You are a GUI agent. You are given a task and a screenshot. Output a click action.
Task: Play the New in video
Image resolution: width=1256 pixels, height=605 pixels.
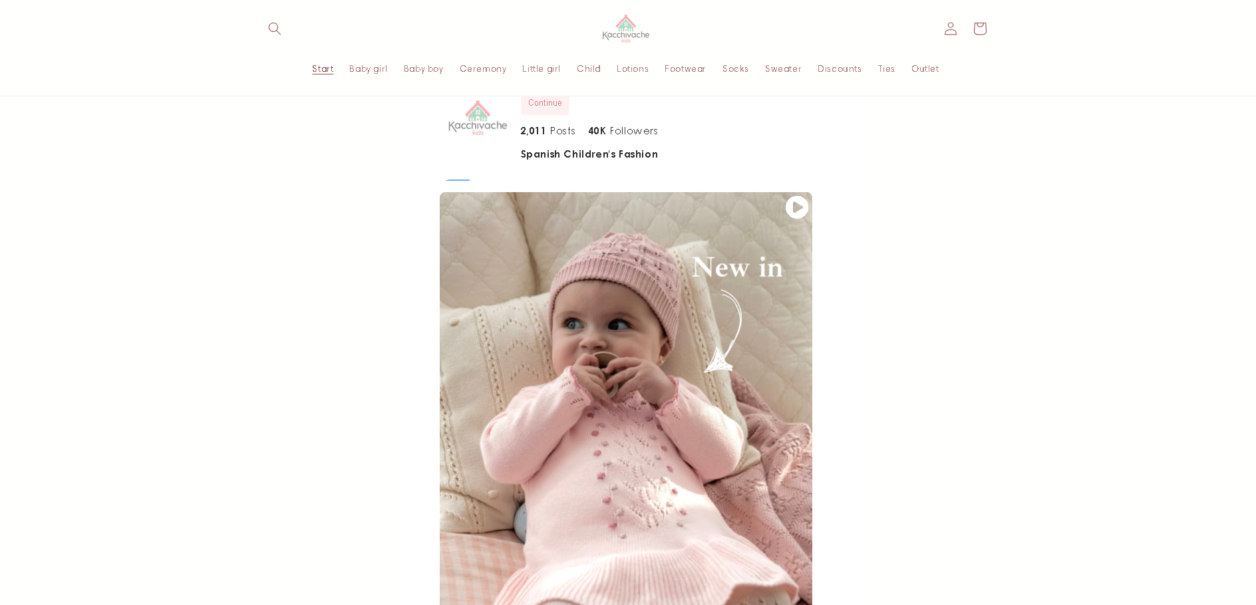click(797, 207)
